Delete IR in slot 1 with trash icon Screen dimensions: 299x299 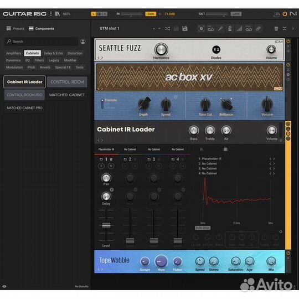pyautogui.click(x=111, y=159)
